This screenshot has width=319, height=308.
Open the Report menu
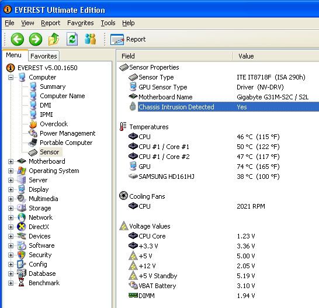pyautogui.click(x=50, y=23)
